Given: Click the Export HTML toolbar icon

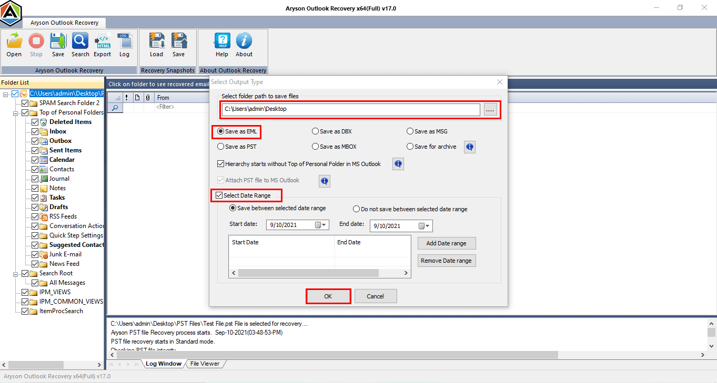Looking at the screenshot, I should point(103,41).
